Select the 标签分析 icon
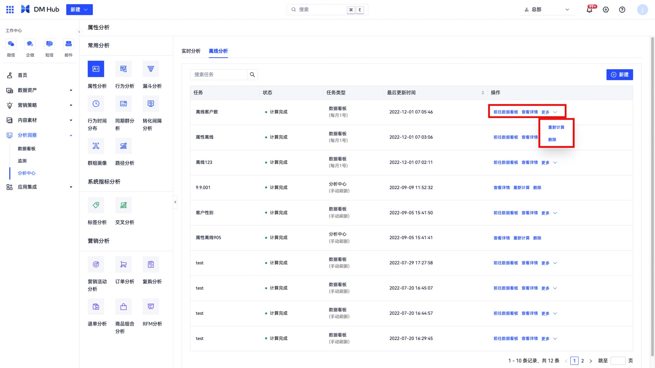The height and width of the screenshot is (368, 655). tap(96, 205)
